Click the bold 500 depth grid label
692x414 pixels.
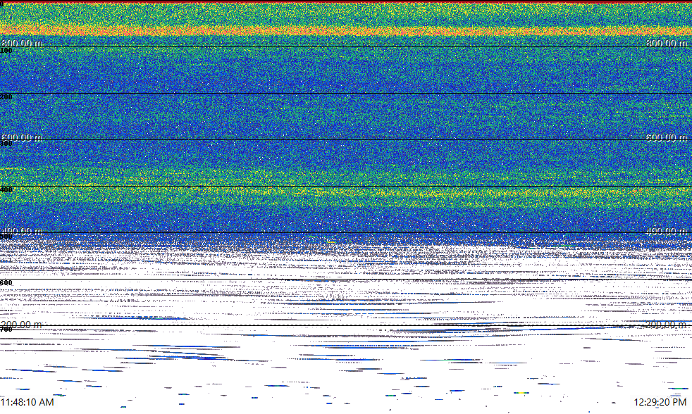click(x=6, y=237)
